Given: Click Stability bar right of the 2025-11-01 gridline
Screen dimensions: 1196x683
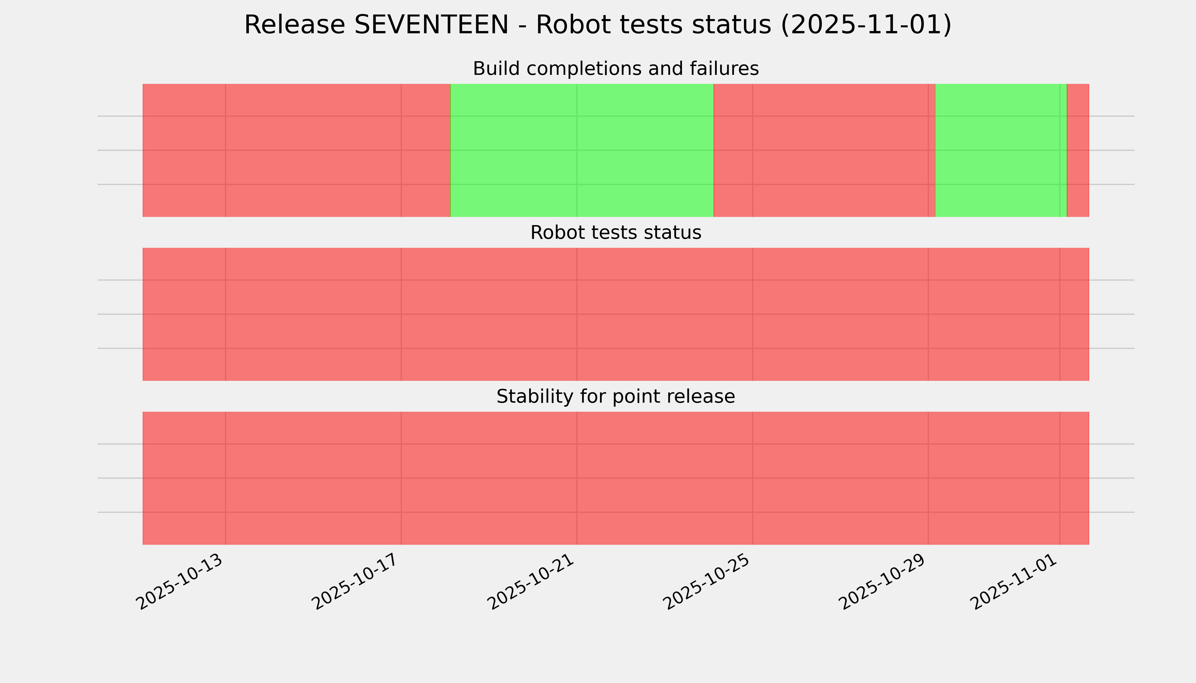Looking at the screenshot, I should 1074,478.
